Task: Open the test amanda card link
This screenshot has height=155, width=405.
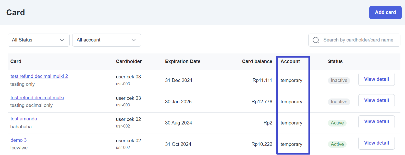Action: [x=24, y=119]
